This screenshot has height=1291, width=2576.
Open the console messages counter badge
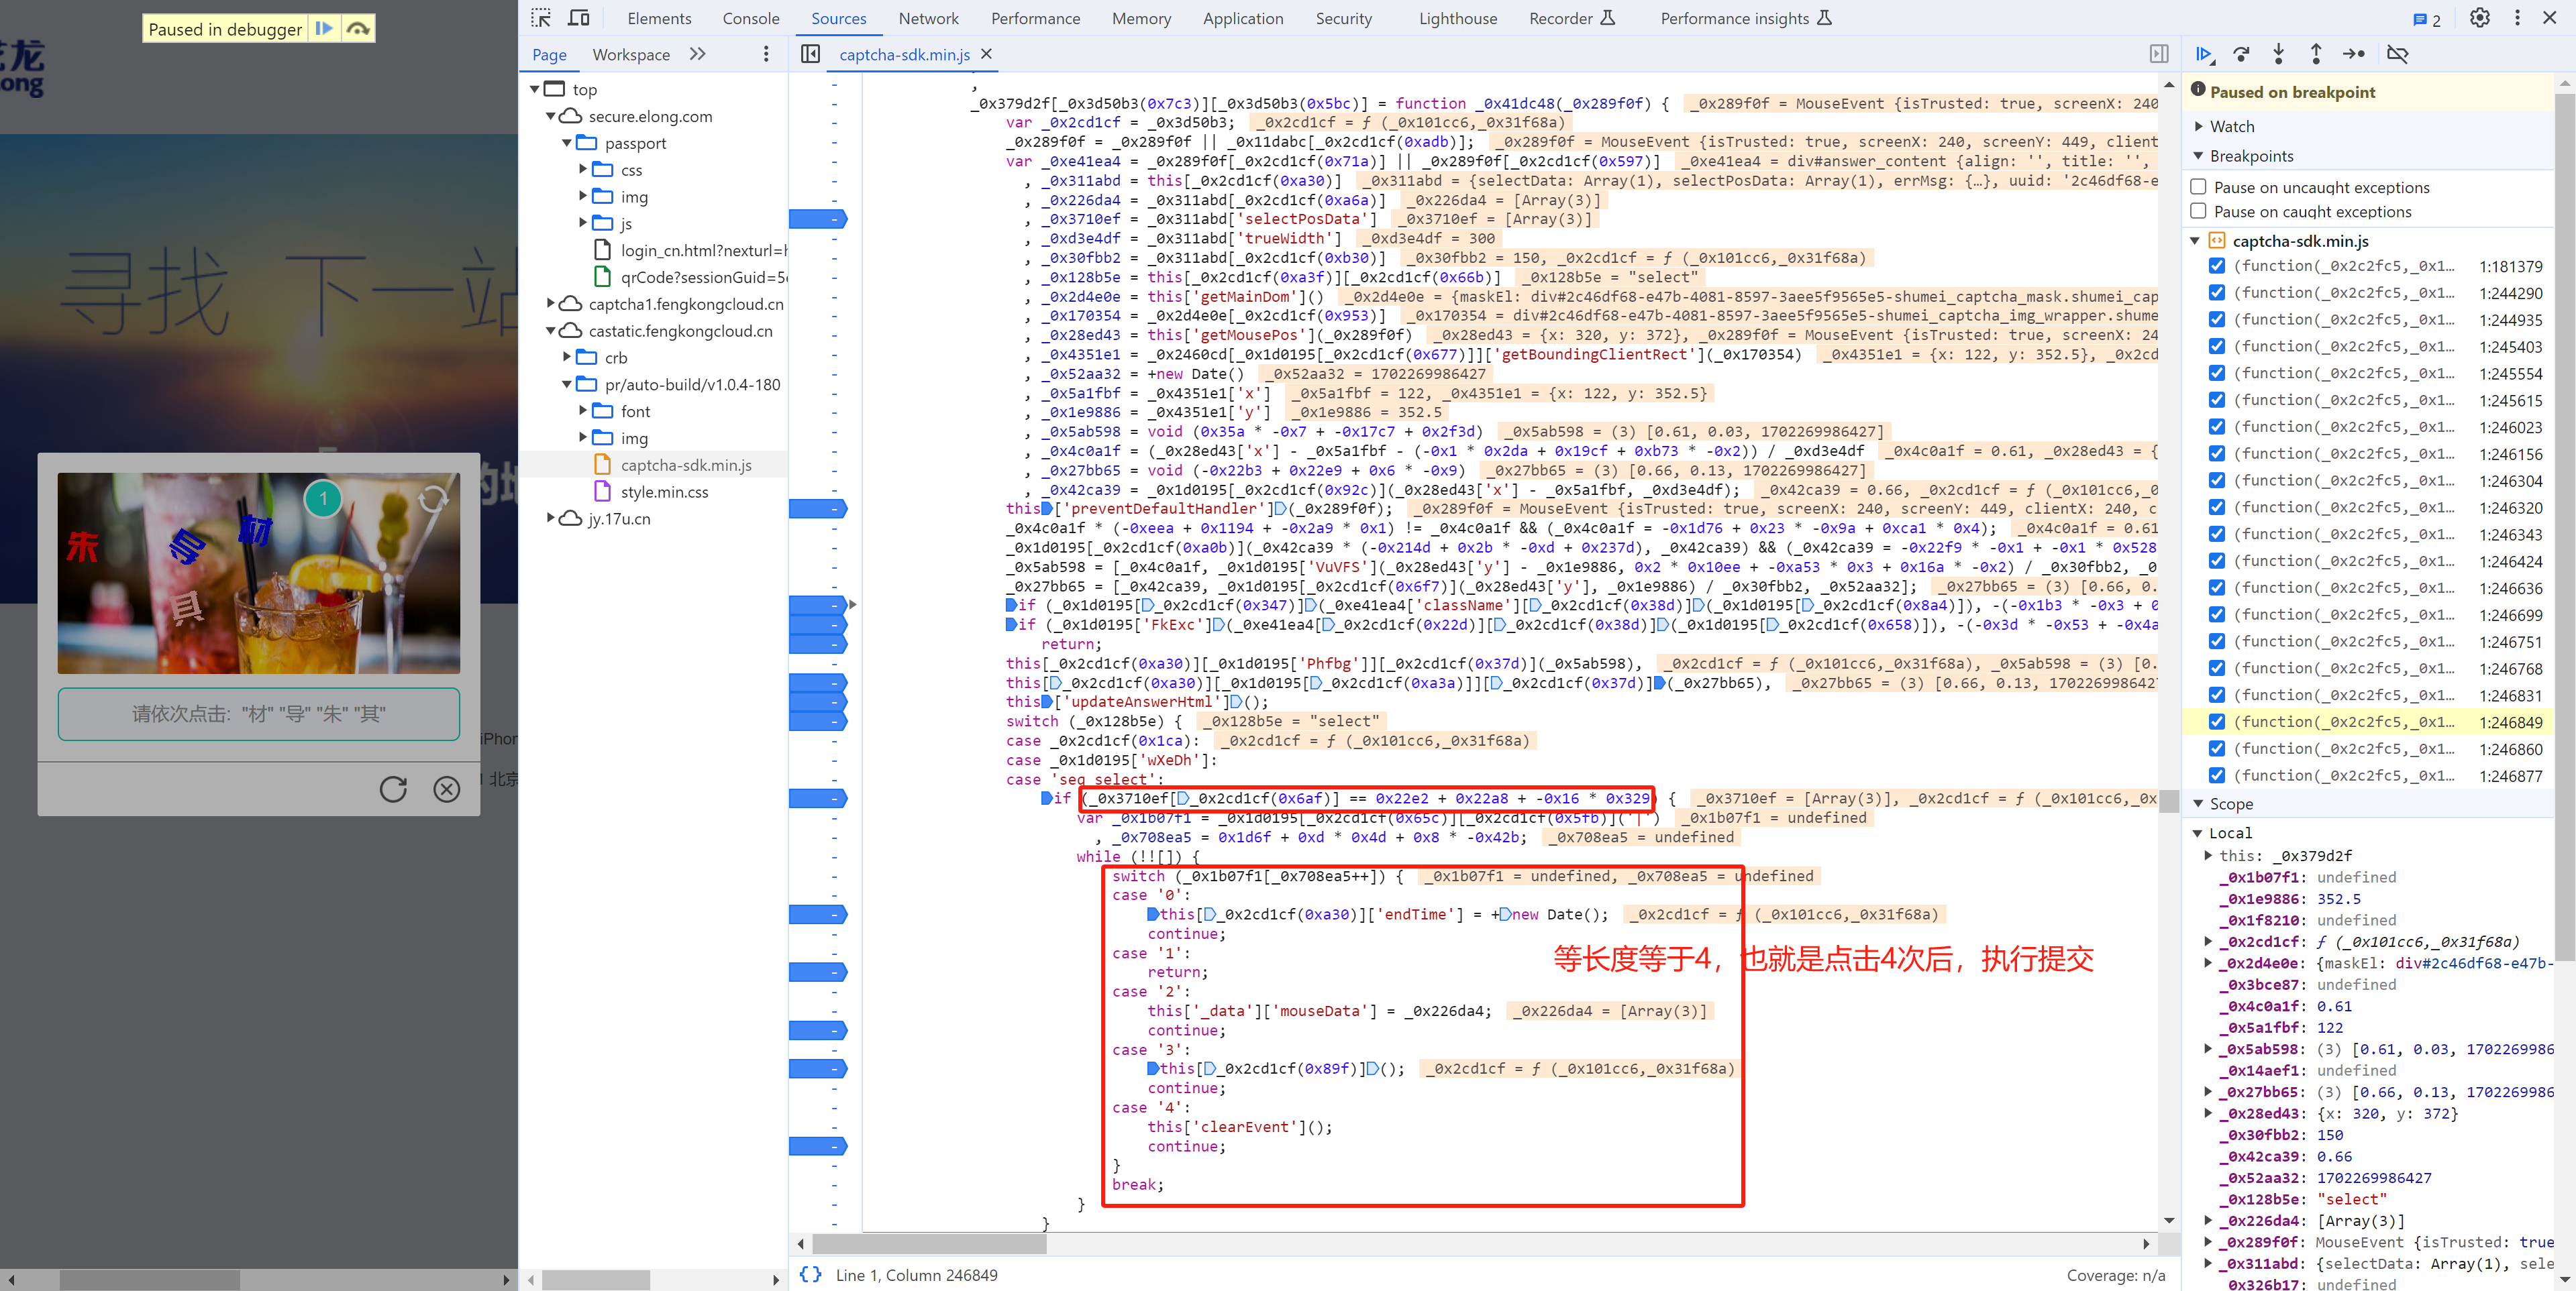click(2426, 19)
